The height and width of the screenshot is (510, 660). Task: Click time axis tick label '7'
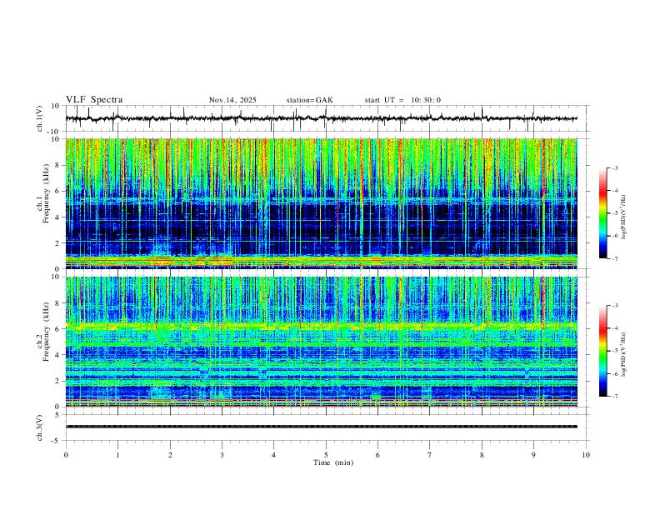430,455
